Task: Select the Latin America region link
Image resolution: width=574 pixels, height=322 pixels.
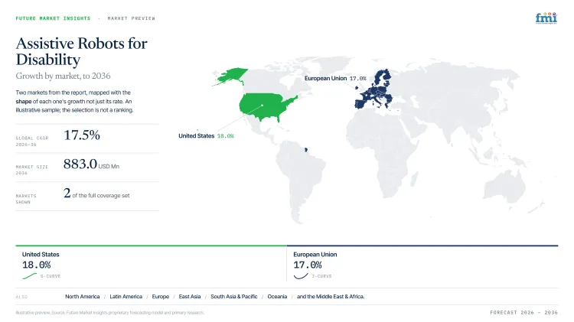Action: [126, 297]
